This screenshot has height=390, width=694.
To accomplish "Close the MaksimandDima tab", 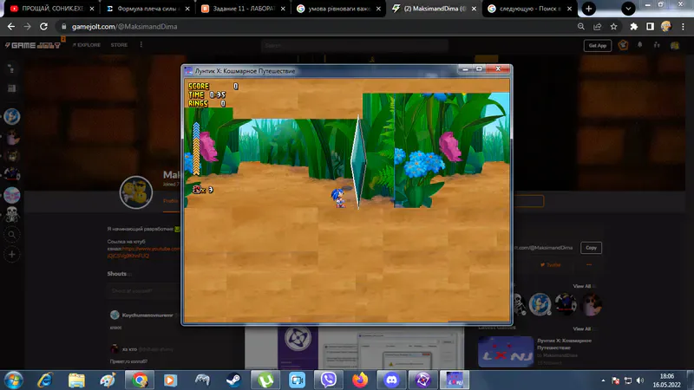I will click(474, 9).
